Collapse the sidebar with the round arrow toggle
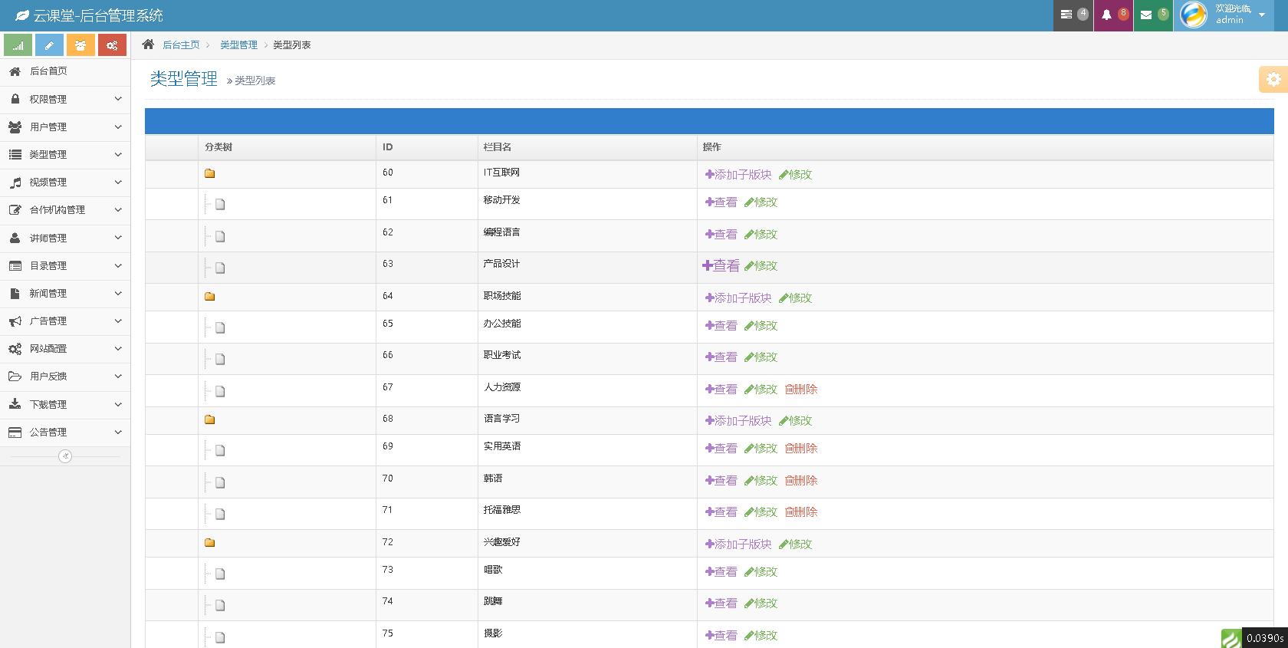The image size is (1288, 648). [x=65, y=456]
